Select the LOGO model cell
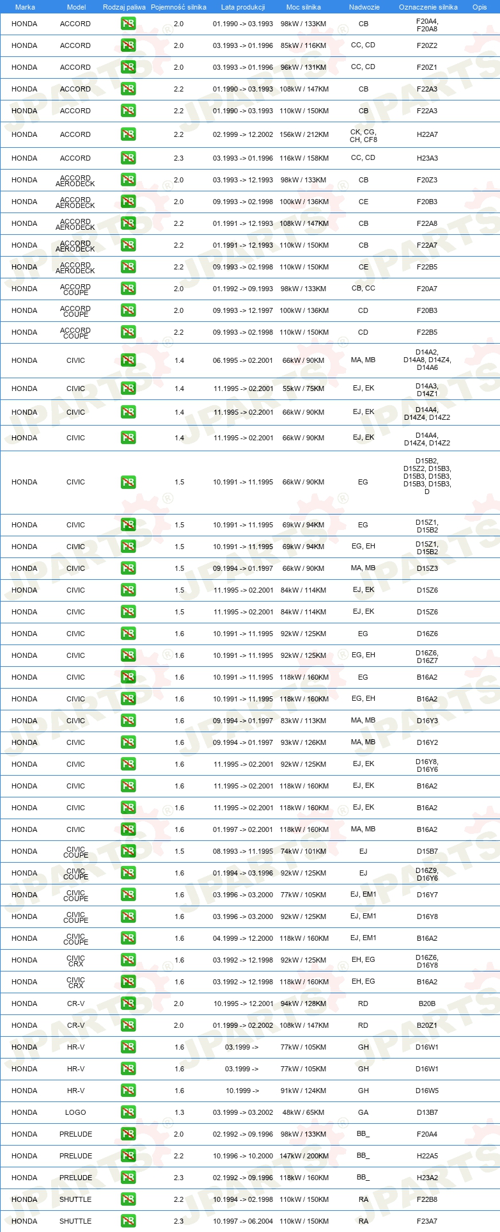This screenshot has width=500, height=1232. (x=75, y=1112)
